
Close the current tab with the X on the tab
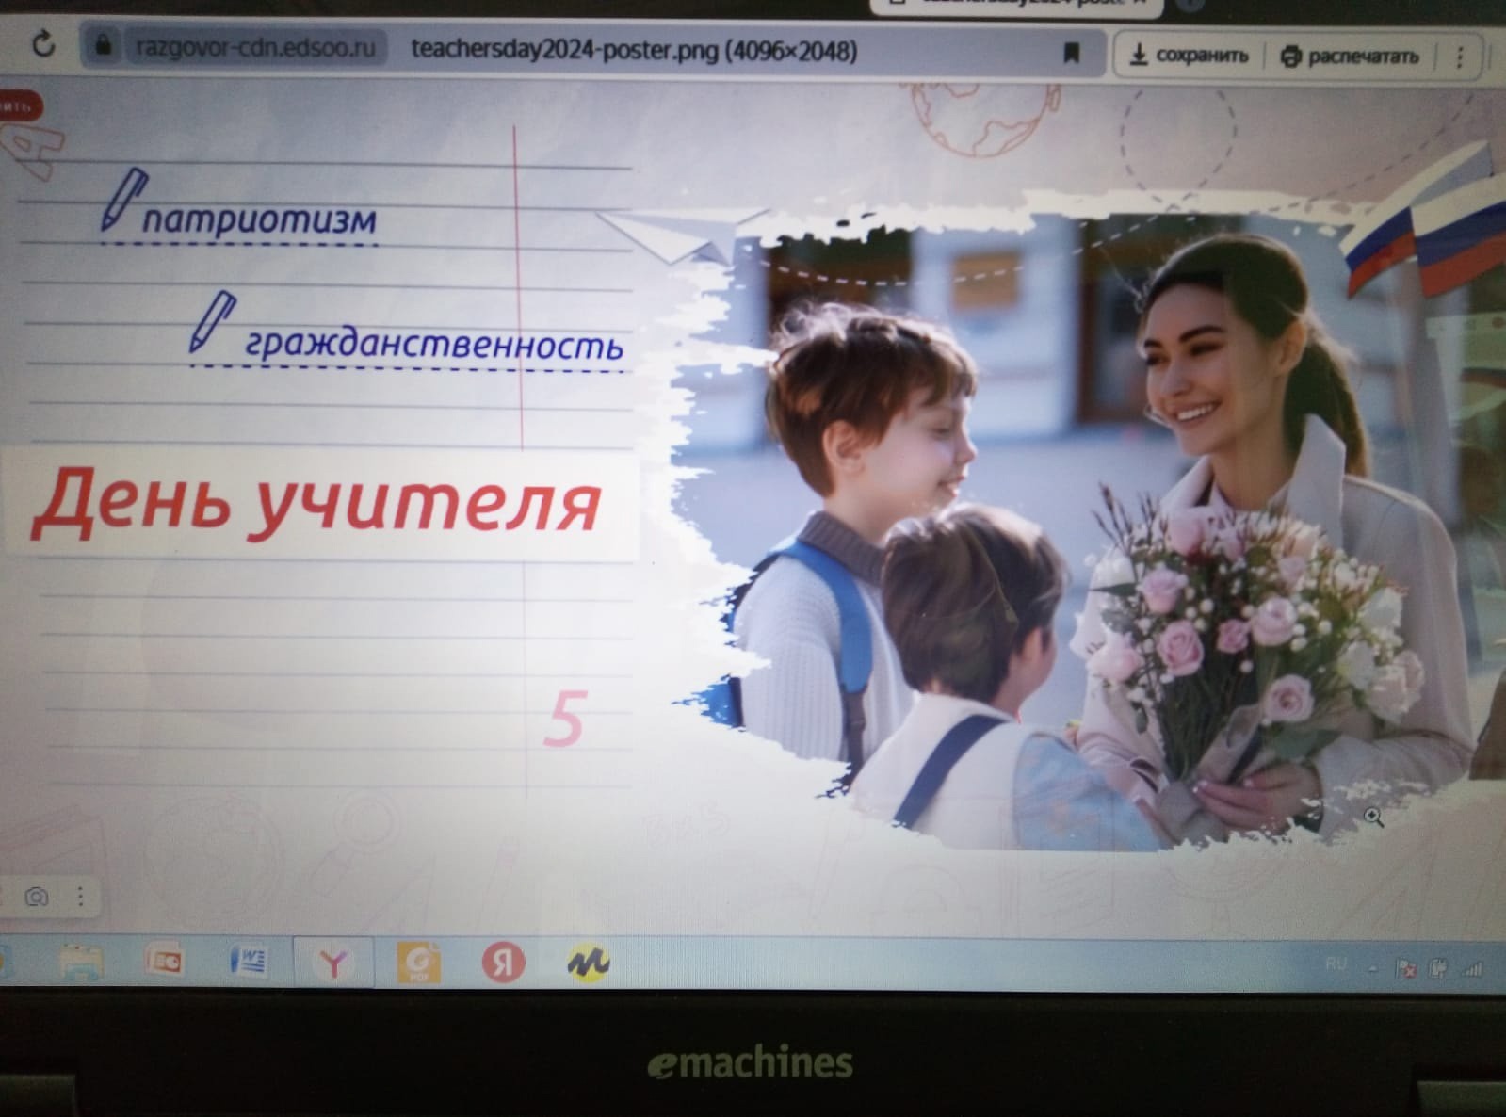pyautogui.click(x=1141, y=4)
